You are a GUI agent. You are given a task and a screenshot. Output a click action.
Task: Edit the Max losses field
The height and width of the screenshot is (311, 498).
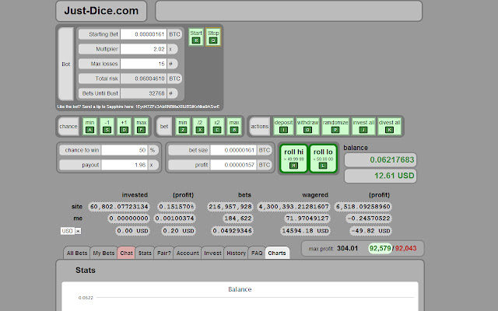[143, 64]
